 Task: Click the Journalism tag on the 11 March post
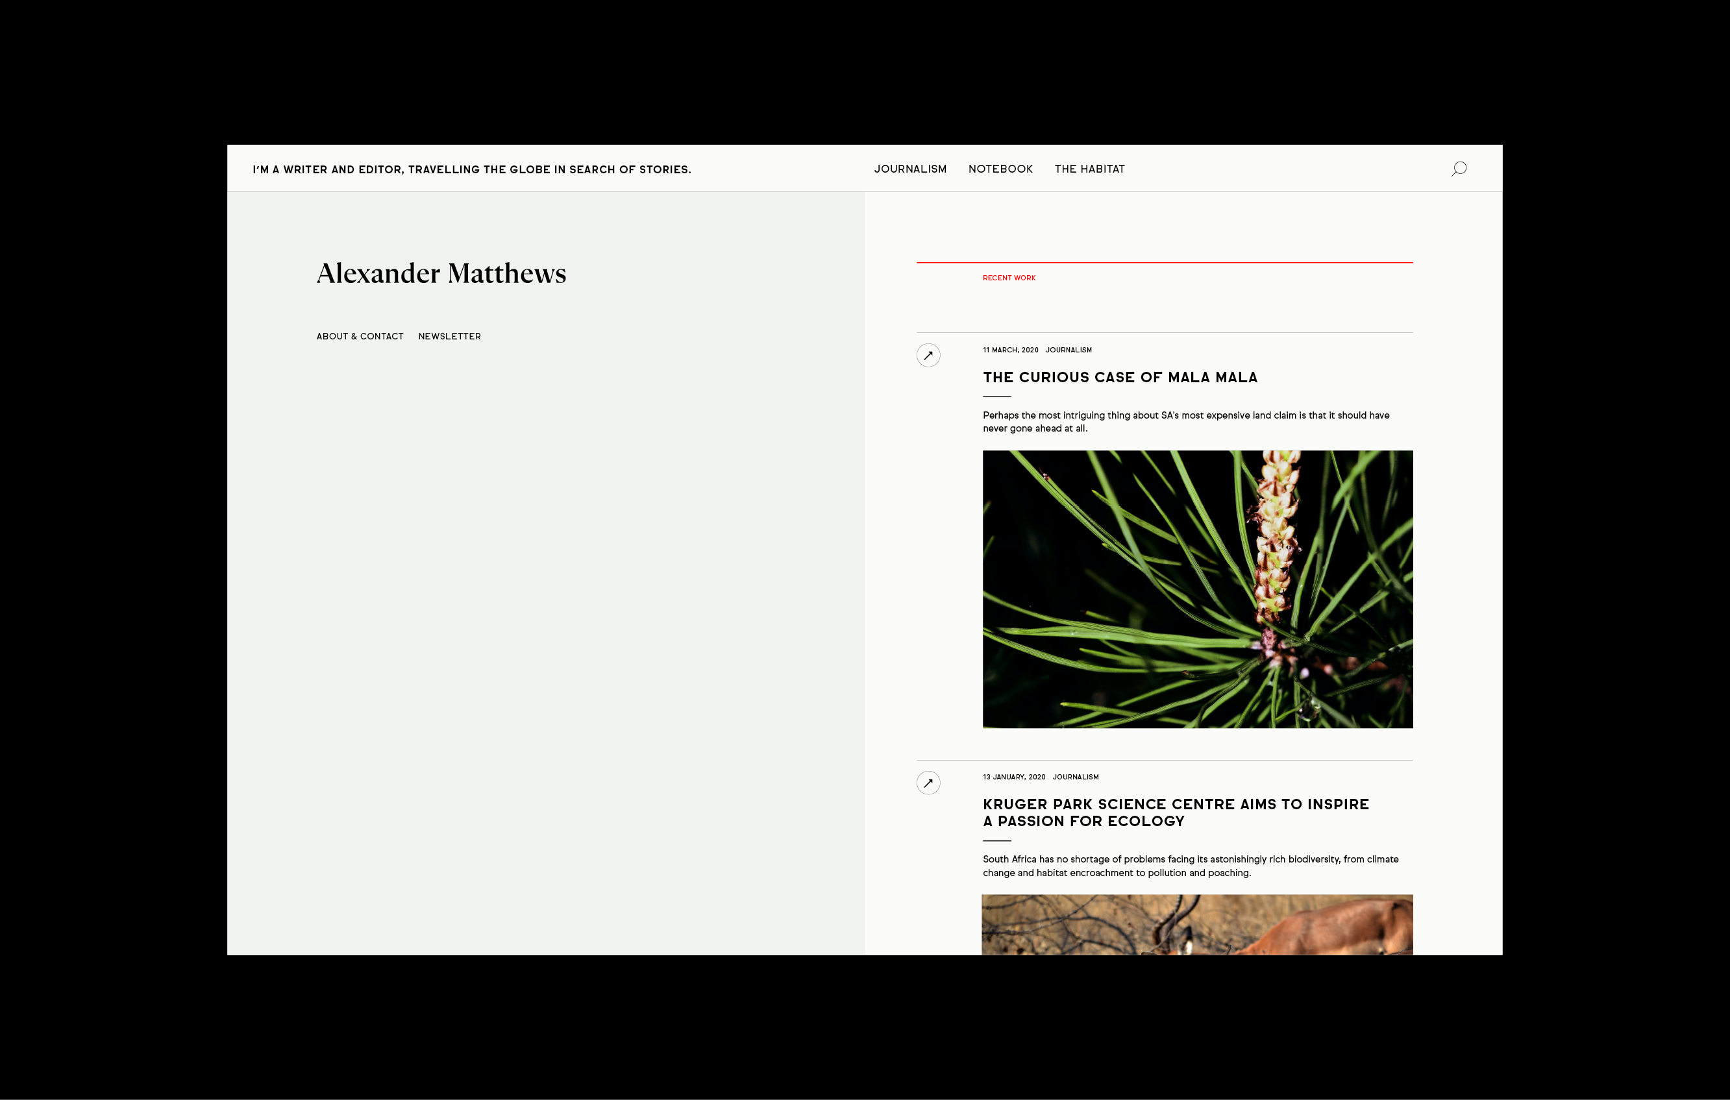pyautogui.click(x=1069, y=350)
